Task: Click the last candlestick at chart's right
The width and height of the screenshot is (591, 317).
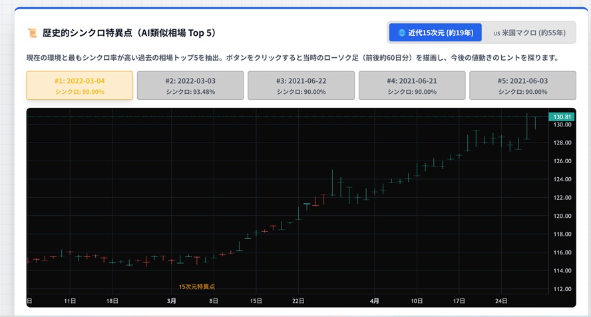Action: (535, 122)
